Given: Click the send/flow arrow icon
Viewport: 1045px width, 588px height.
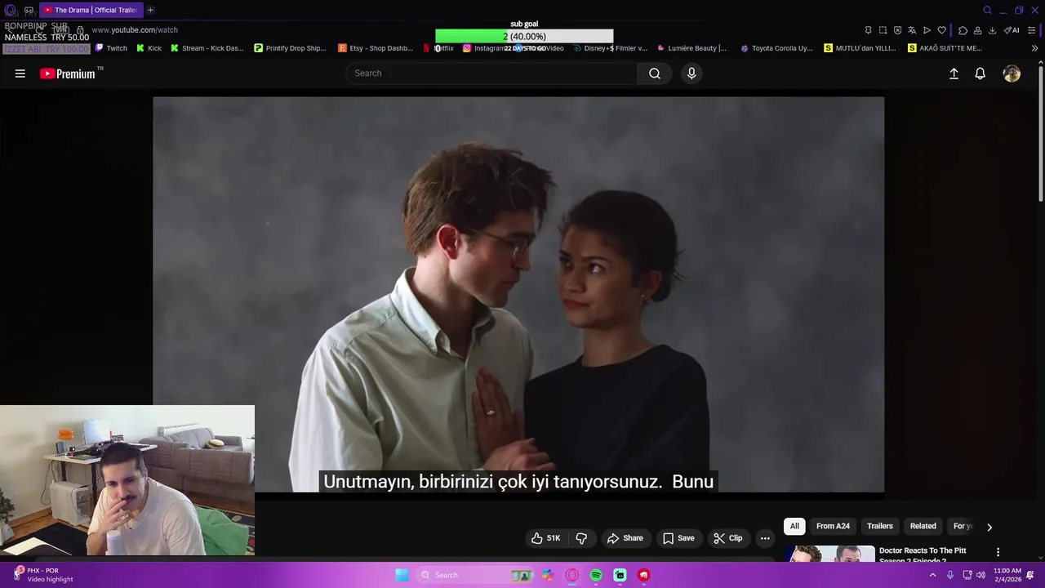Looking at the screenshot, I should click(x=927, y=30).
